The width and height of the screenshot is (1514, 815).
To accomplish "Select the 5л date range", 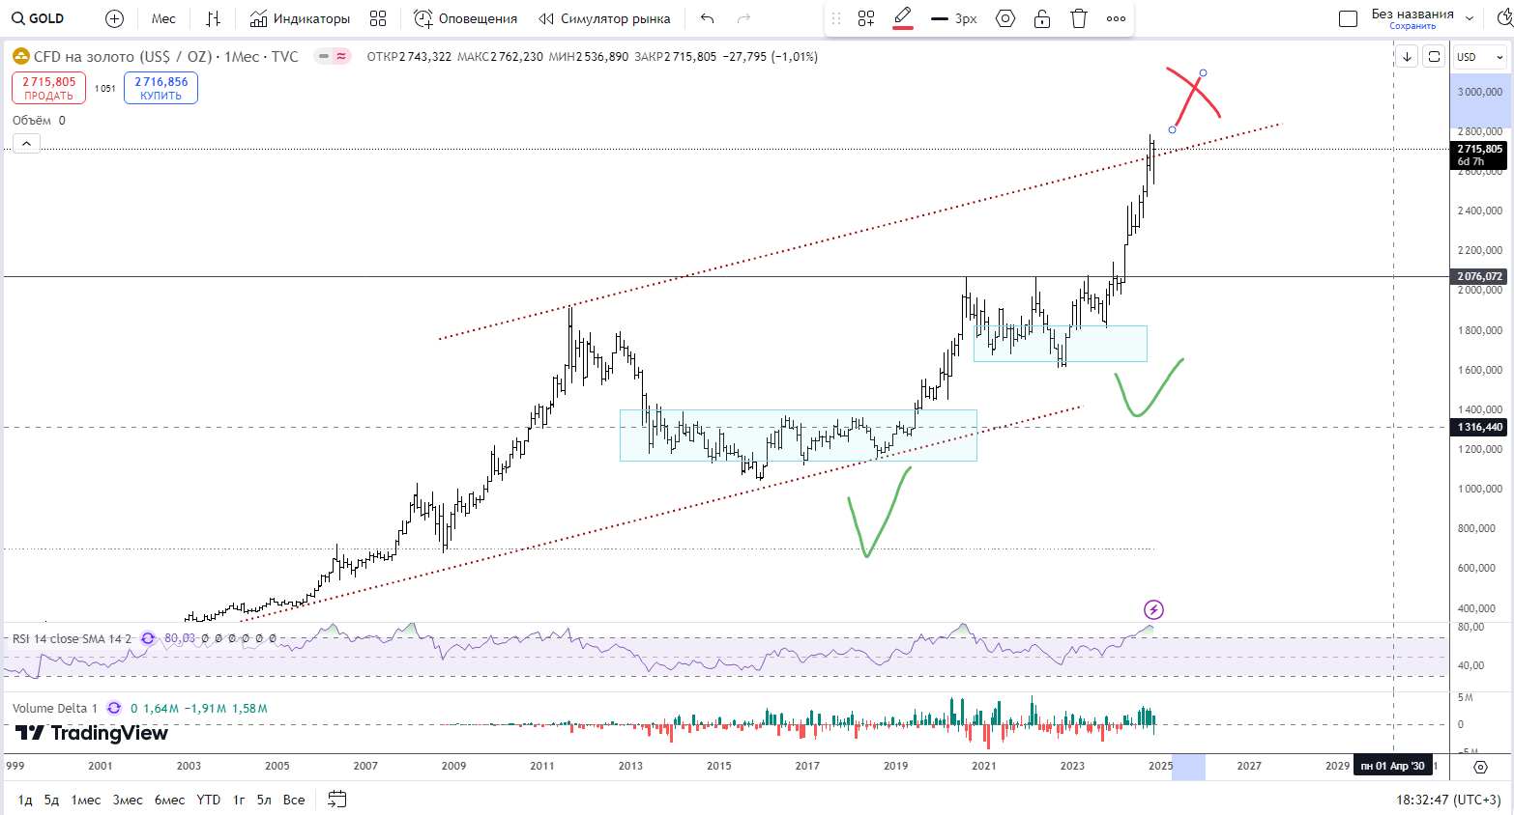I will tap(264, 800).
